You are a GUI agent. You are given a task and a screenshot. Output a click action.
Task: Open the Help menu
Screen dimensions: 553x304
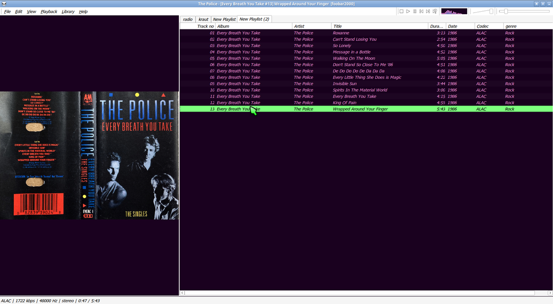(83, 12)
